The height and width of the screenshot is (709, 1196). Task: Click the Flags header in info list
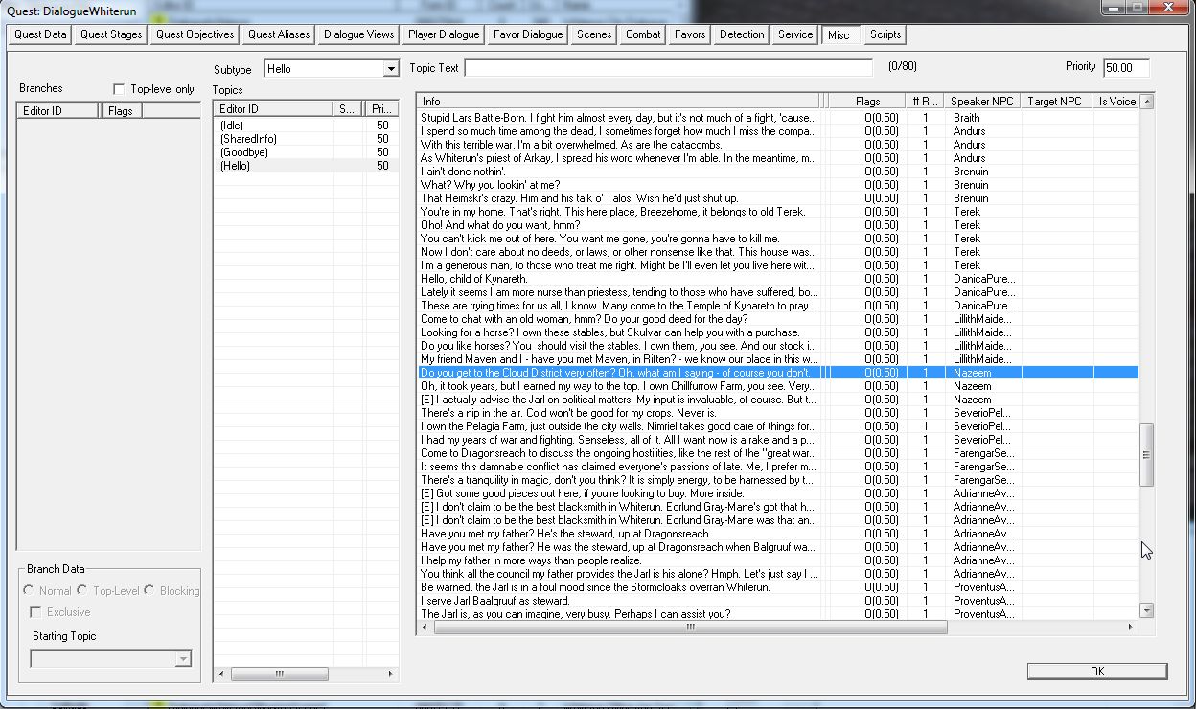(867, 102)
